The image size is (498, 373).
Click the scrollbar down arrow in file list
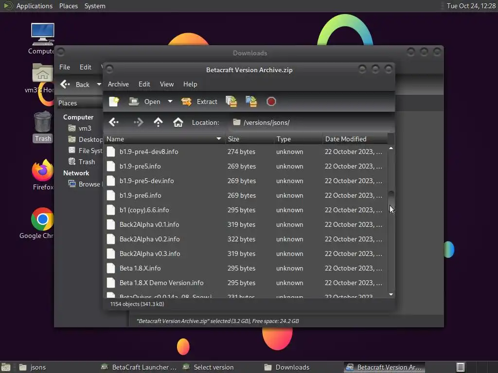coord(391,295)
